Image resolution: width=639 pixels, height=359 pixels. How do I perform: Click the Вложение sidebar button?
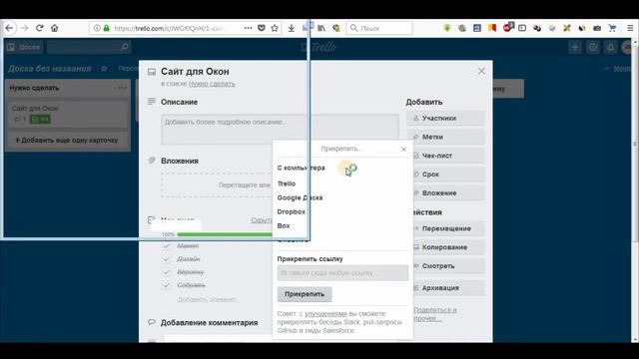(x=446, y=192)
